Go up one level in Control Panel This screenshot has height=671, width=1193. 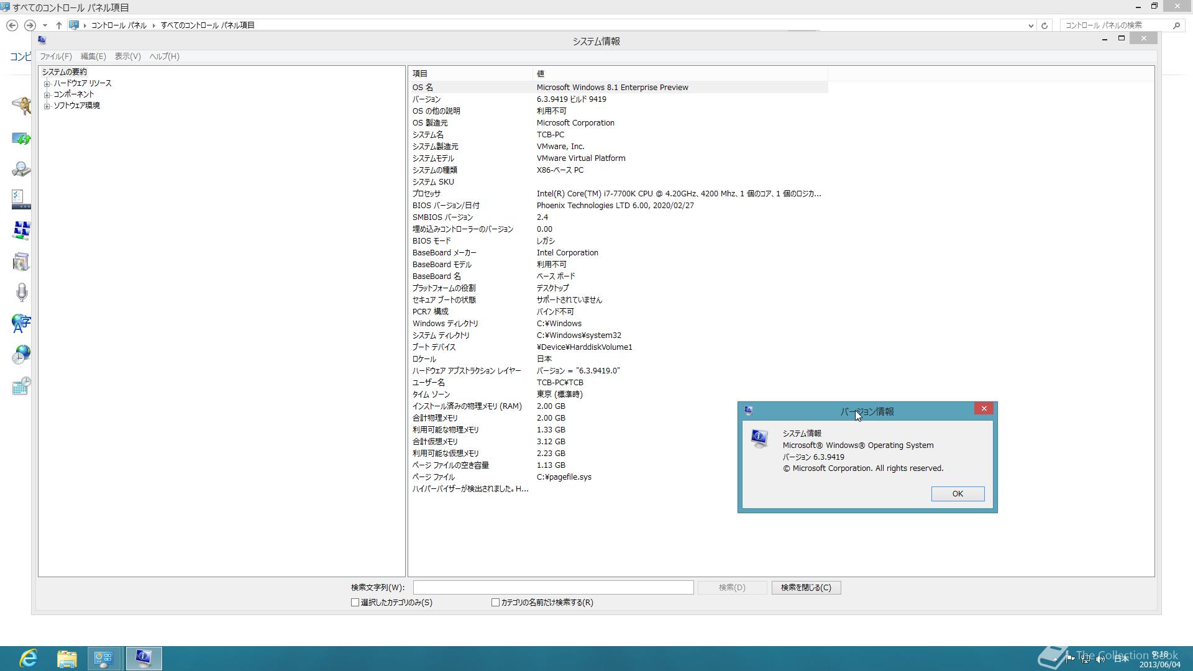[x=58, y=25]
